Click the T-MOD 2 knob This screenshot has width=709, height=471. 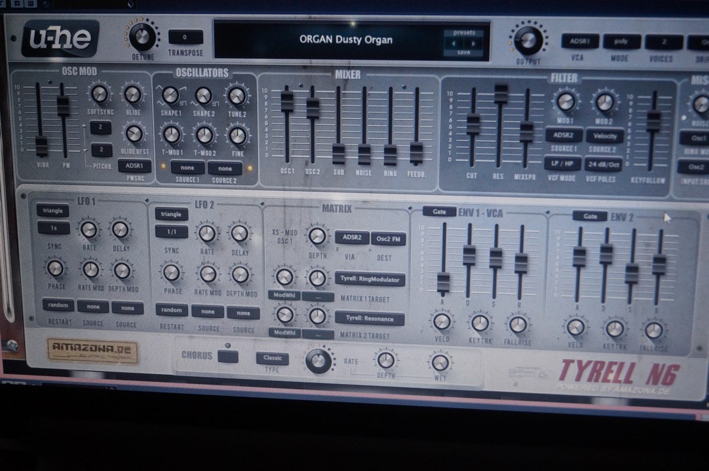coord(205,135)
